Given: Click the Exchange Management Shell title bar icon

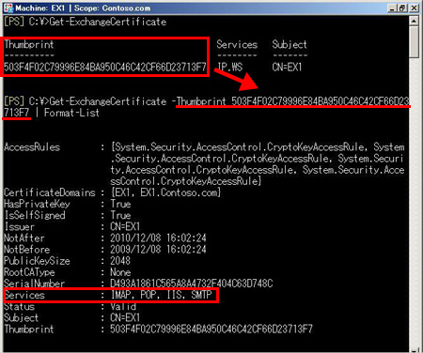Looking at the screenshot, I should point(8,8).
